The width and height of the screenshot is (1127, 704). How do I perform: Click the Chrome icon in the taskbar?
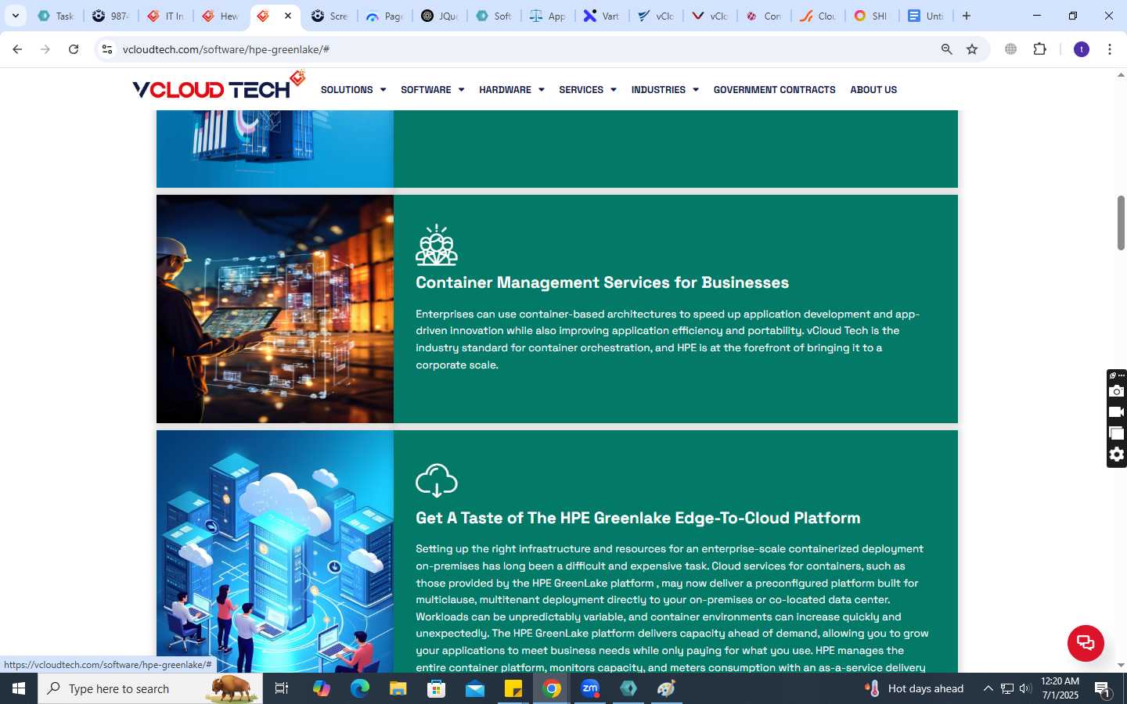click(x=552, y=688)
